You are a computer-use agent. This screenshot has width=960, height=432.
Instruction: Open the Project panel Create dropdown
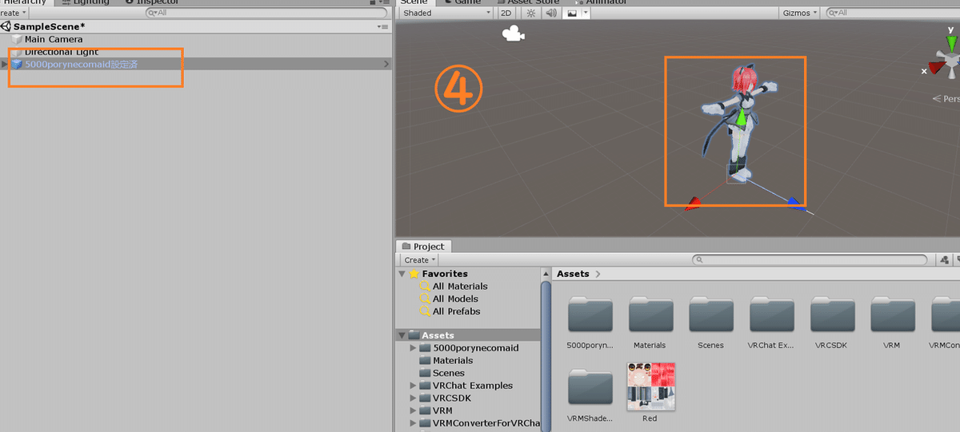[x=419, y=260]
